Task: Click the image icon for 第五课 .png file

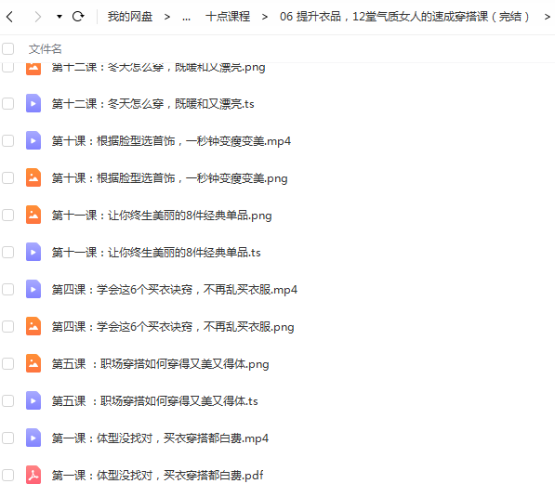Action: point(33,363)
